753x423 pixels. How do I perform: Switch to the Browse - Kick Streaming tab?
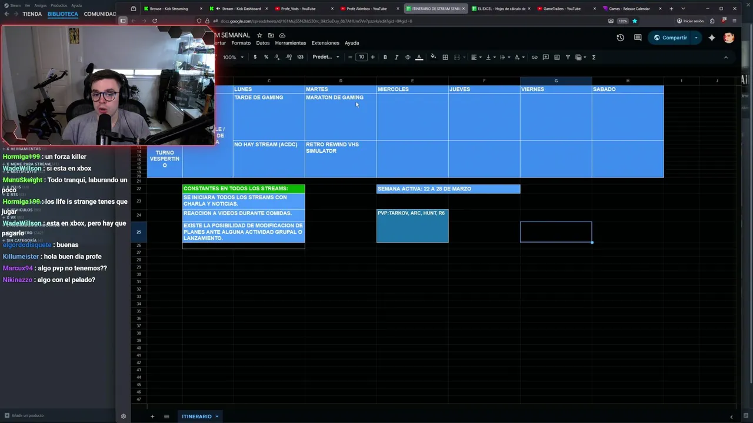tap(169, 9)
